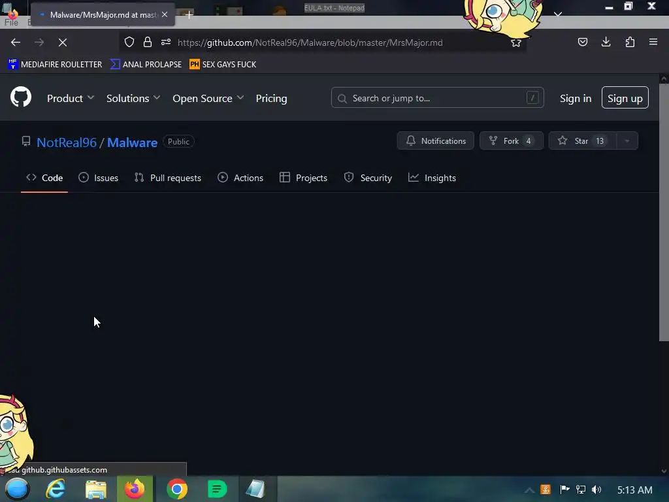This screenshot has height=502, width=669.
Task: Click the search magnifier icon
Action: click(x=342, y=99)
